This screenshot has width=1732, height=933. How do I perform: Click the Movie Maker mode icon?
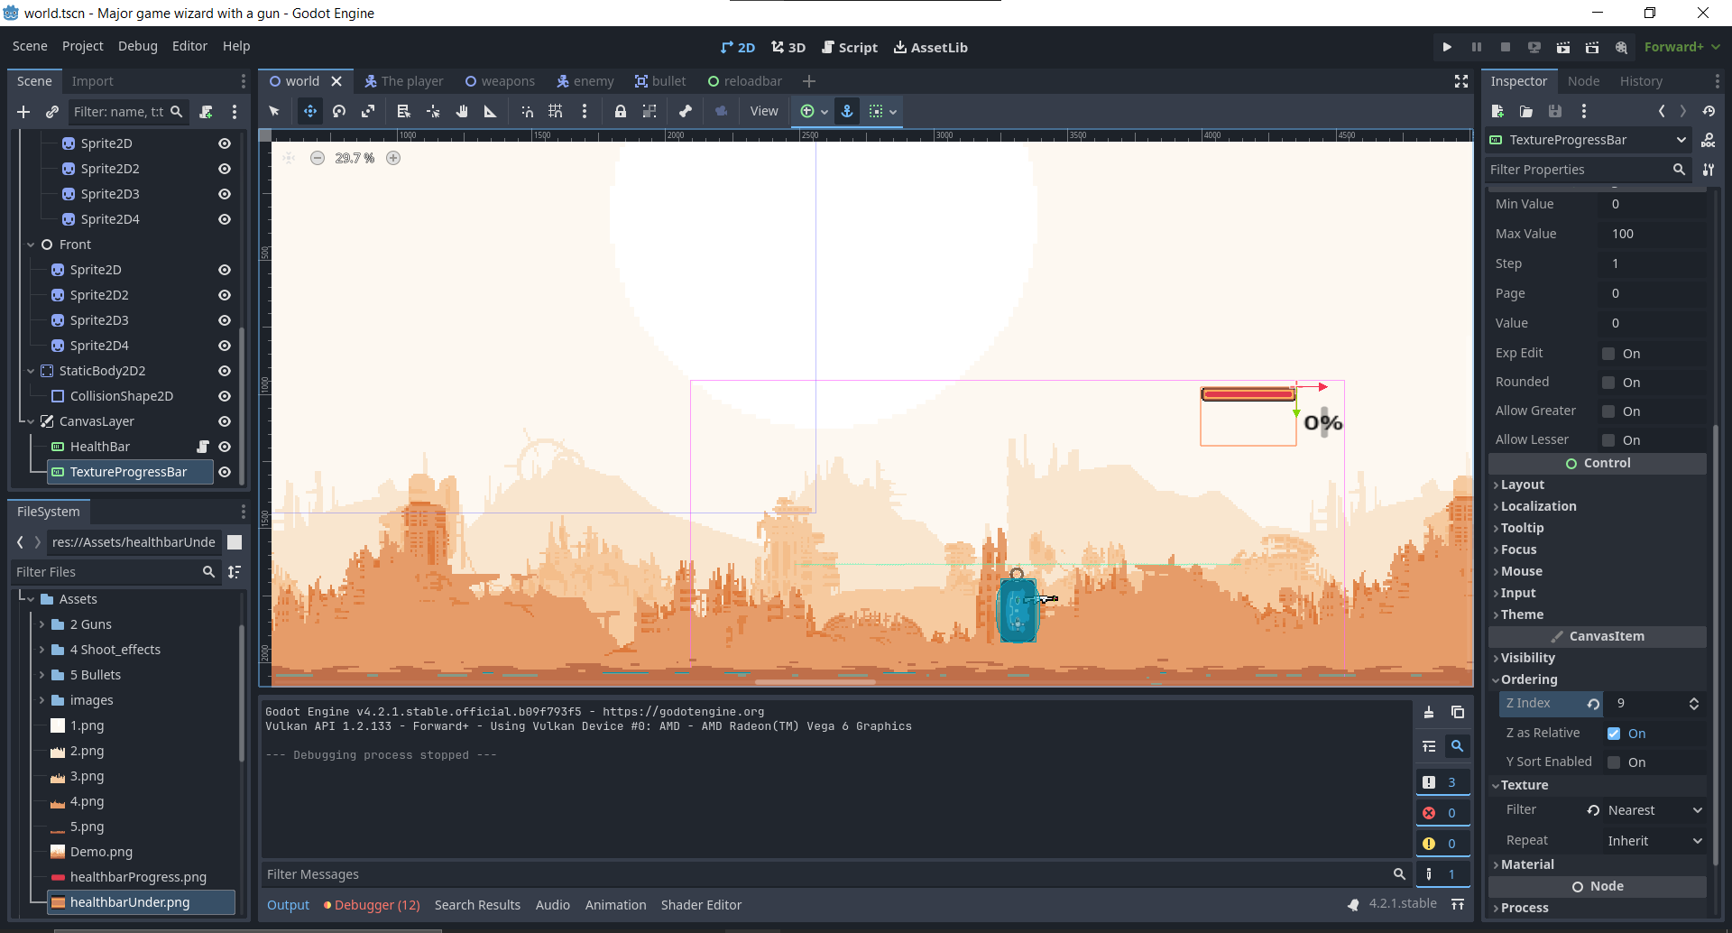pyautogui.click(x=1621, y=47)
